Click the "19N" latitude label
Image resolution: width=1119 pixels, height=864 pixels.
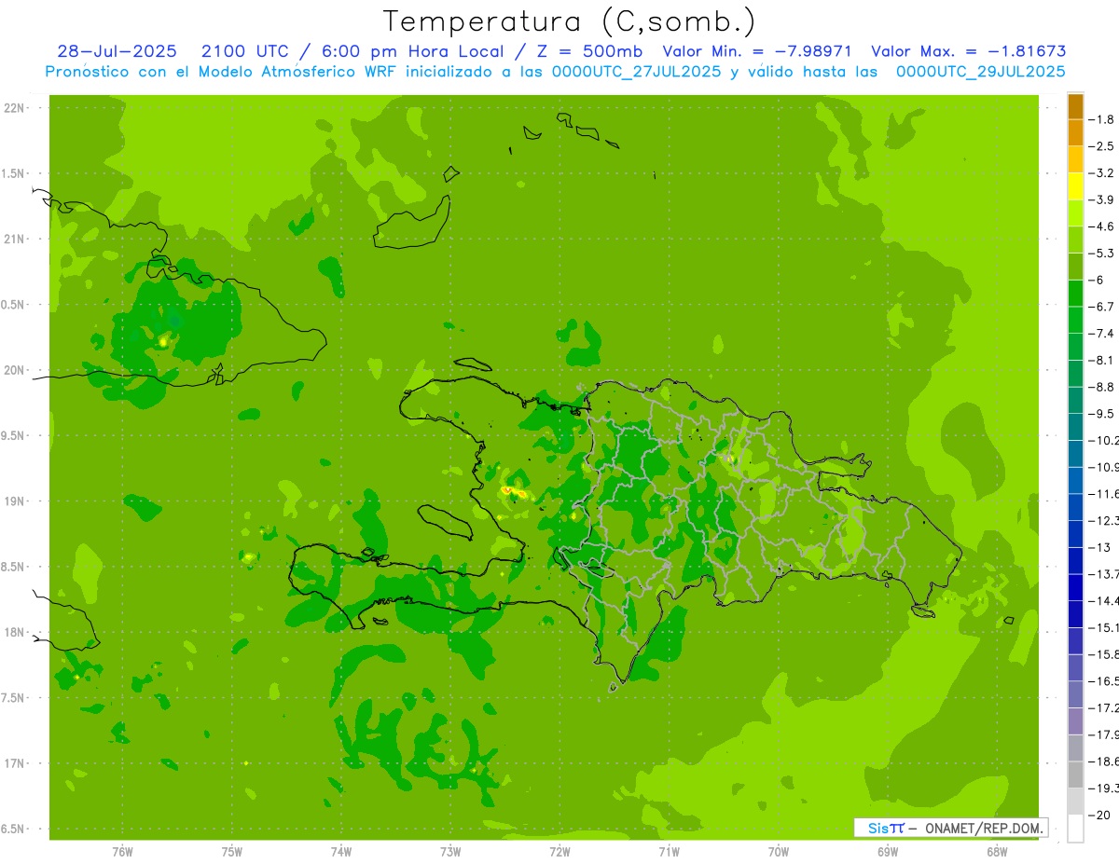pyautogui.click(x=14, y=501)
